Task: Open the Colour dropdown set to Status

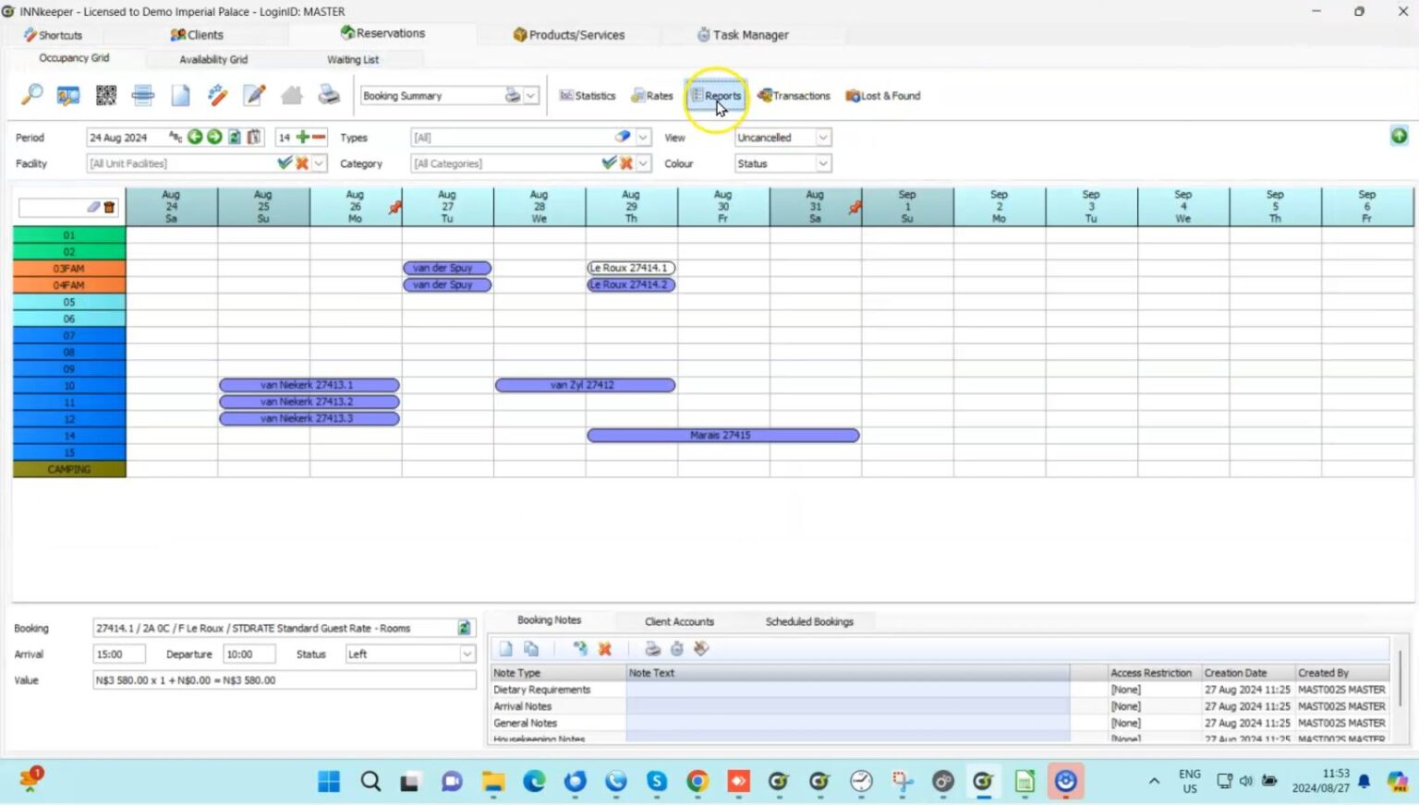Action: coord(822,163)
